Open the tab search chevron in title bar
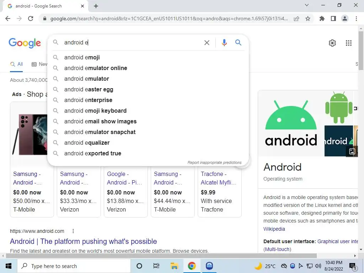 tap(307, 5)
